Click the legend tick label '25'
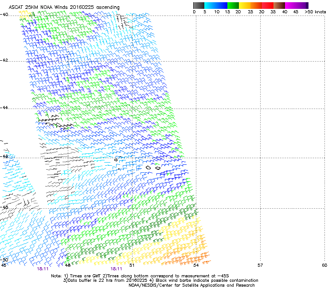328x288 pixels. [250, 12]
